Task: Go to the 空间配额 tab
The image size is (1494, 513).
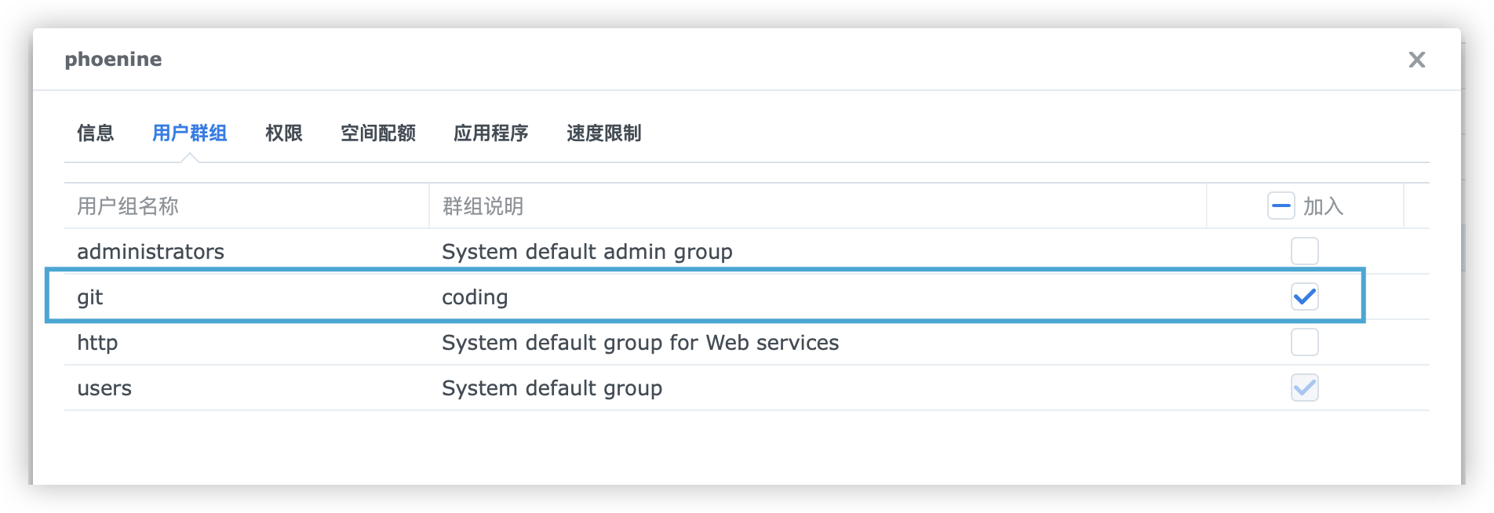Action: pos(378,133)
